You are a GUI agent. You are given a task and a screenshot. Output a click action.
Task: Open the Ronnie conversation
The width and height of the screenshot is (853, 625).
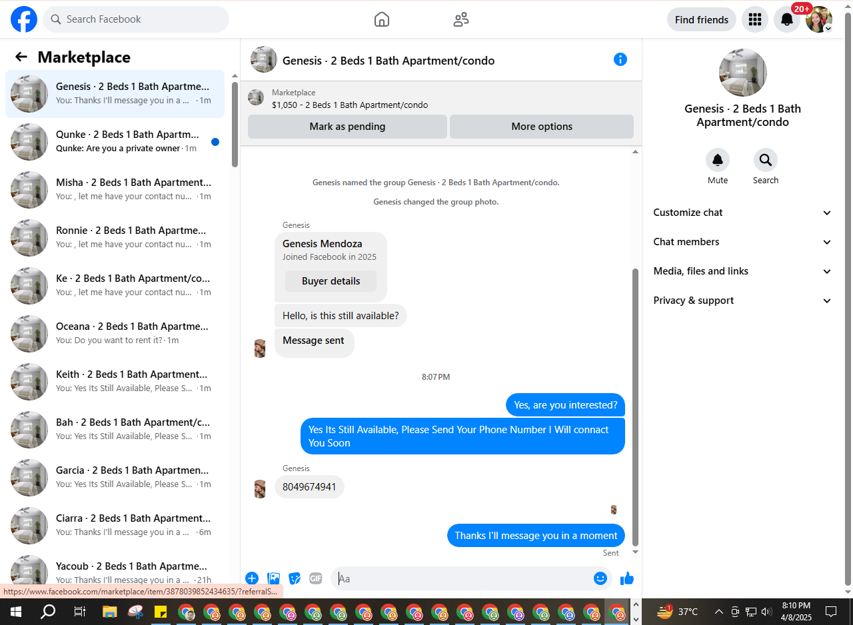[115, 238]
